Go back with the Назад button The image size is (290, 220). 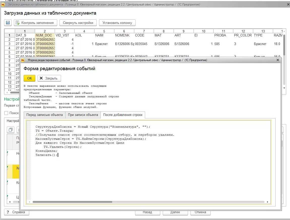[x=147, y=212]
